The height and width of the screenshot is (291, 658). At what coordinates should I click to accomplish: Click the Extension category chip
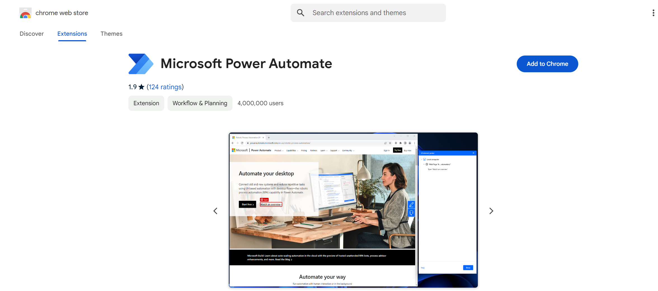(146, 103)
